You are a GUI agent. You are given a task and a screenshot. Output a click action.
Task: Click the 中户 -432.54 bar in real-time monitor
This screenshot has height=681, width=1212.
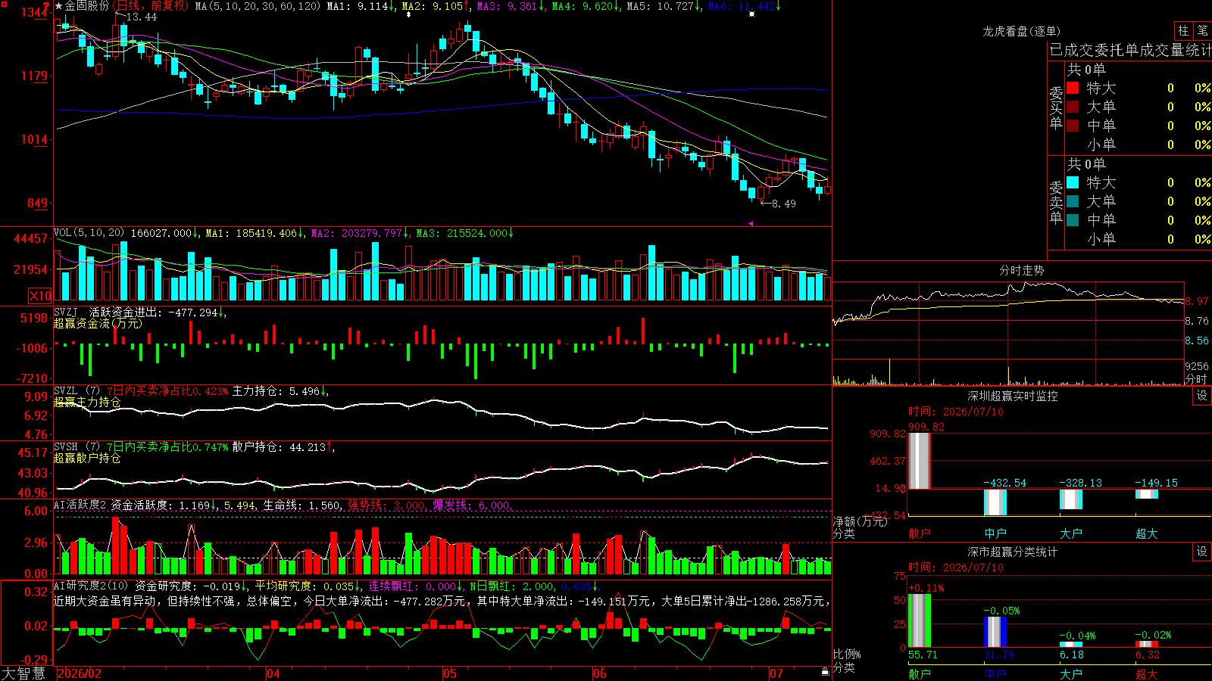[995, 502]
